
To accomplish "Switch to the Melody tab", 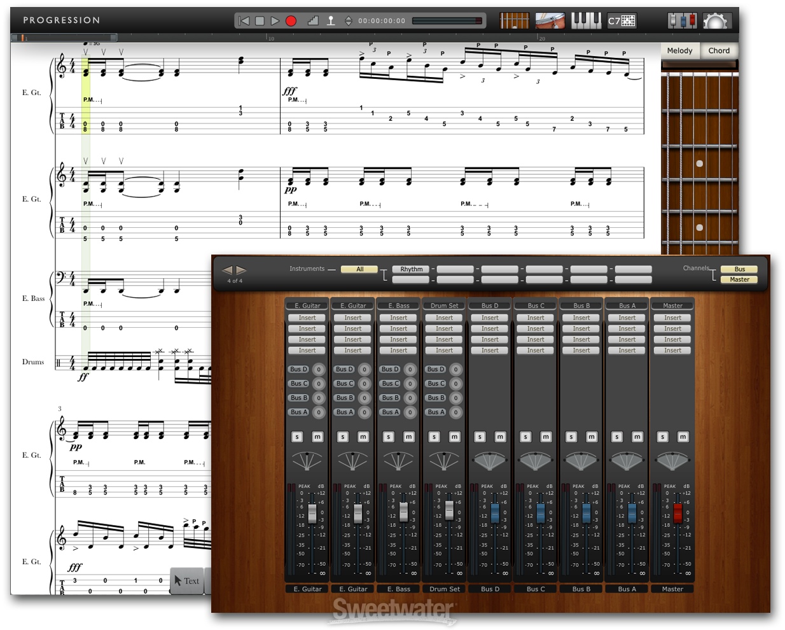I will pyautogui.click(x=679, y=51).
